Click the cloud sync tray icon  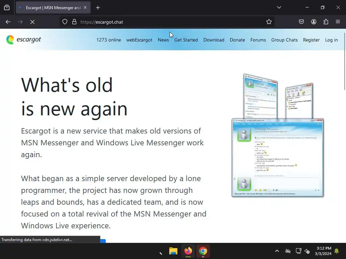288,251
